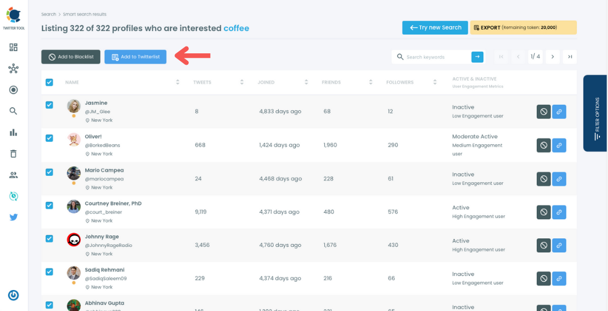
Task: Click the power logout icon at sidebar bottom
Action: [x=14, y=296]
